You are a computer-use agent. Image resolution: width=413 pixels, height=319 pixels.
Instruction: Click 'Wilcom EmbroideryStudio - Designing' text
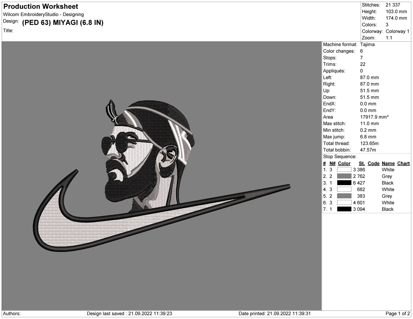click(x=43, y=15)
